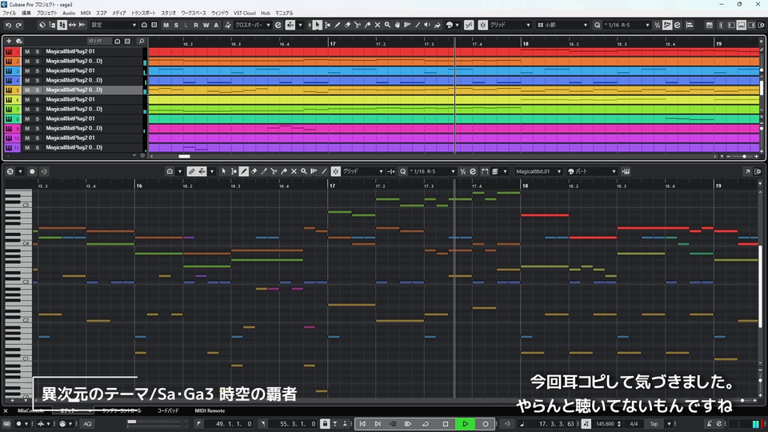Click the Tap tempo button
This screenshot has width=768, height=432.
(x=653, y=423)
